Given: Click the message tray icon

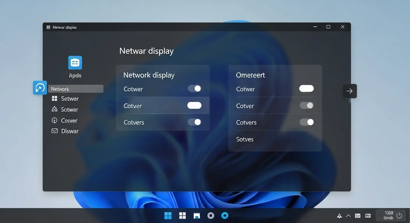Looking at the screenshot, I should click(358, 216).
